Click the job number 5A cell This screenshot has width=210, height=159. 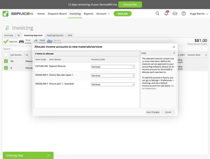coord(12,61)
